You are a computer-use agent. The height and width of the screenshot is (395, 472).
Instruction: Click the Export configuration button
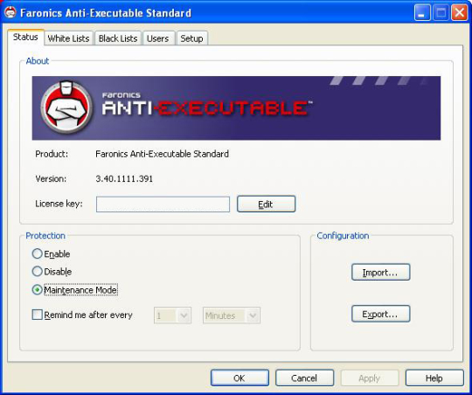click(x=381, y=314)
